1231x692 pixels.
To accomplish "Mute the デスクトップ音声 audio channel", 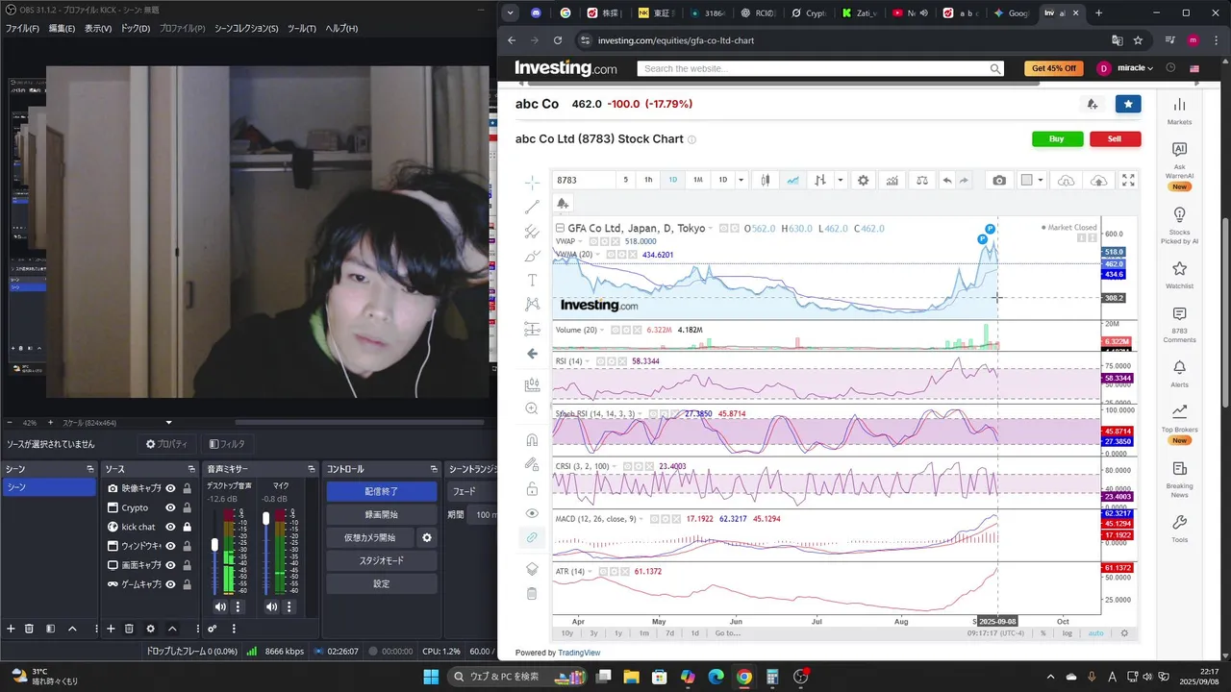I will click(220, 606).
